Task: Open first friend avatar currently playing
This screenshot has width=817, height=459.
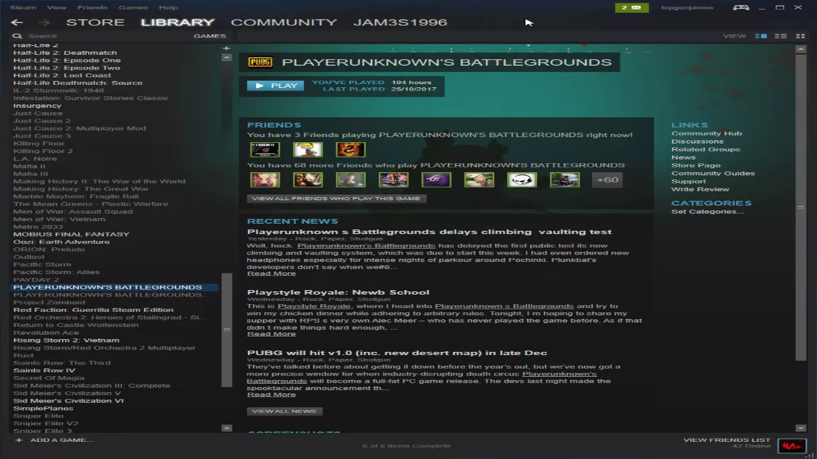Action: click(x=265, y=149)
